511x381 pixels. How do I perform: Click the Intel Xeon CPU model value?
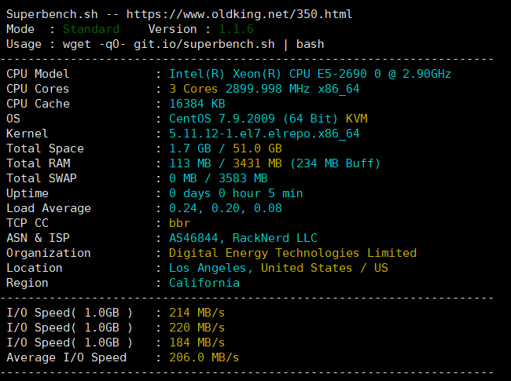(x=310, y=74)
